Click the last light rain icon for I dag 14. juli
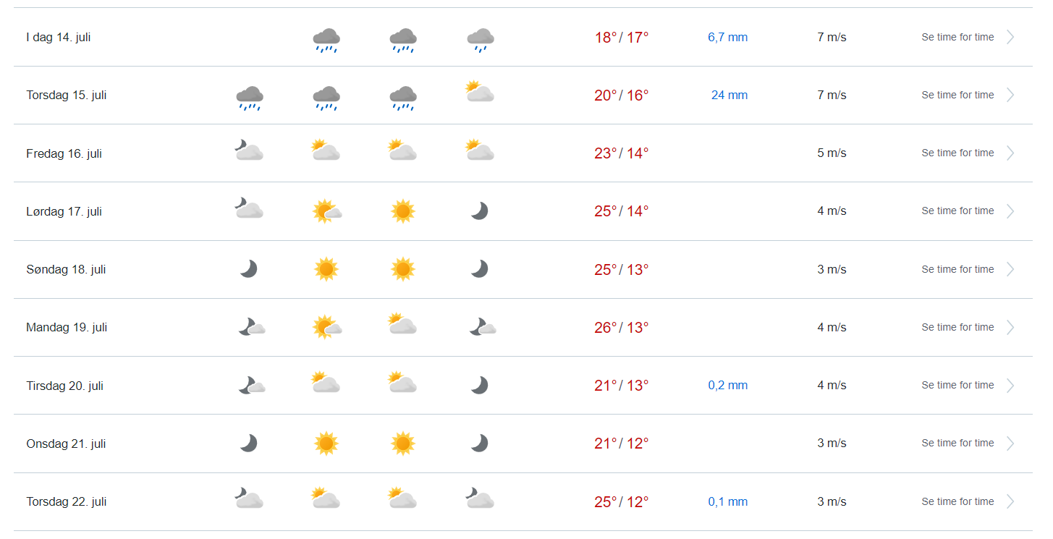 pos(480,40)
